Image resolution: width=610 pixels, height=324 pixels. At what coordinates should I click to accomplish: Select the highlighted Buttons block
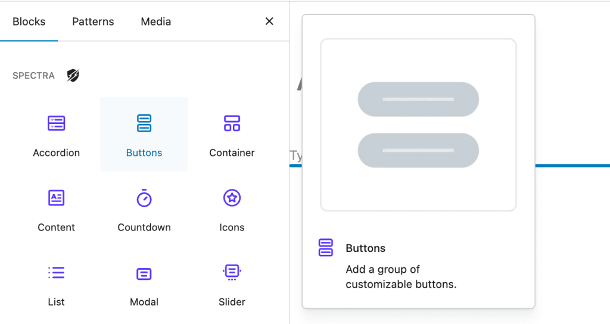(x=144, y=135)
